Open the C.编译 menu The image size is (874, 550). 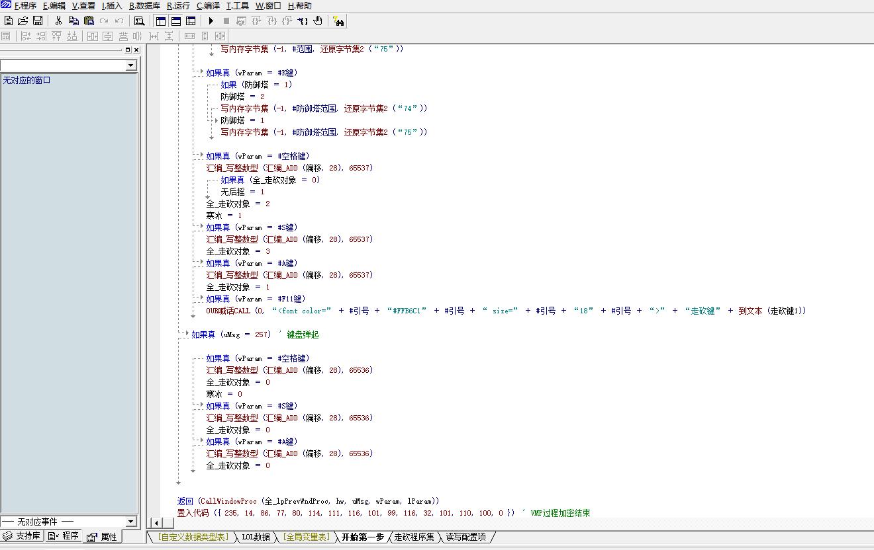(208, 5)
